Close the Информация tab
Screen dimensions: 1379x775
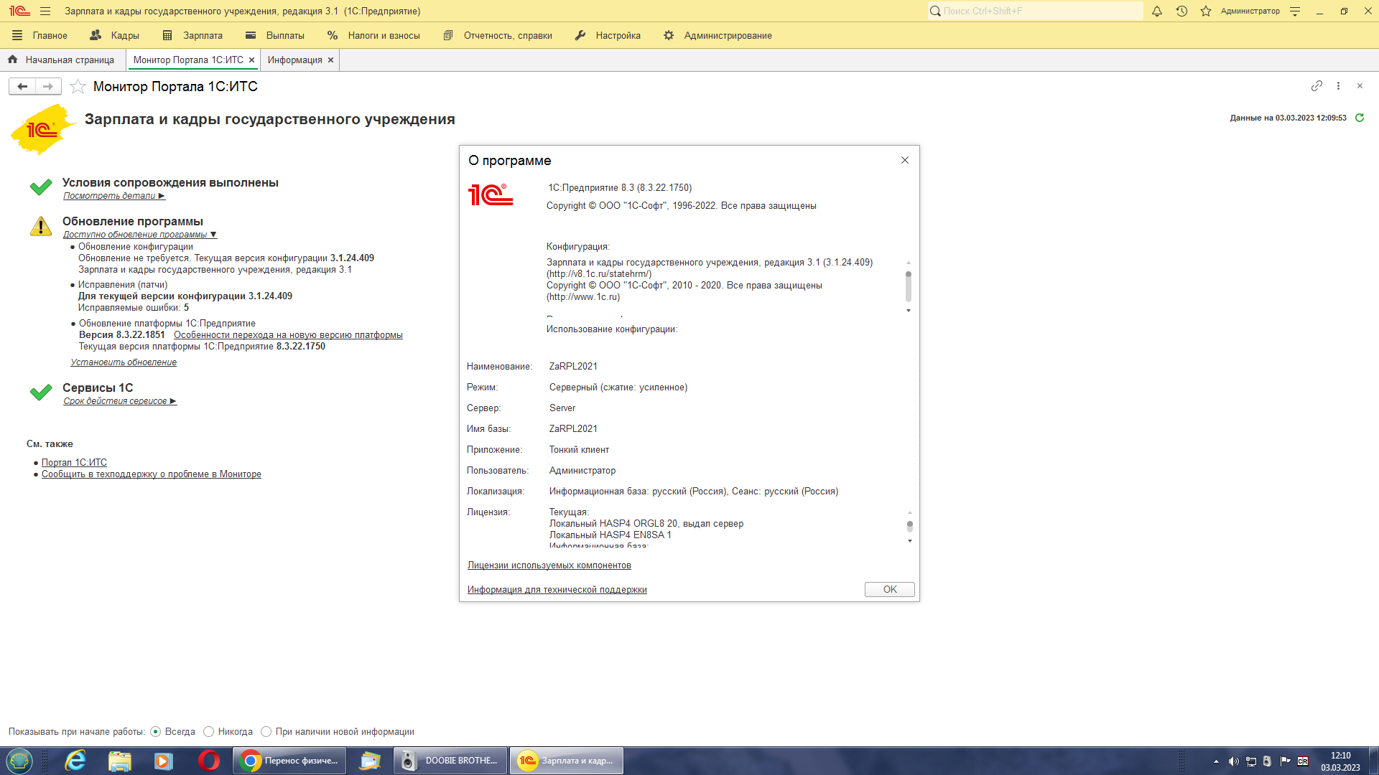tap(330, 60)
